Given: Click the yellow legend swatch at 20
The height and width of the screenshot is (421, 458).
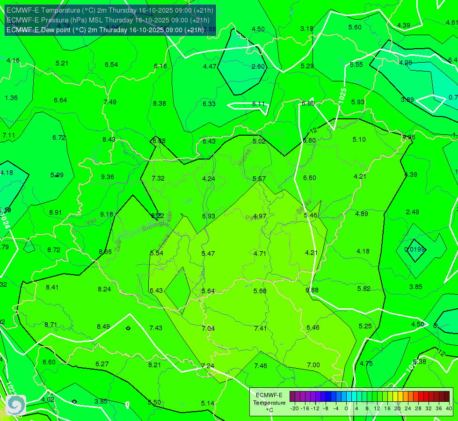Looking at the screenshot, I should pyautogui.click(x=395, y=397).
